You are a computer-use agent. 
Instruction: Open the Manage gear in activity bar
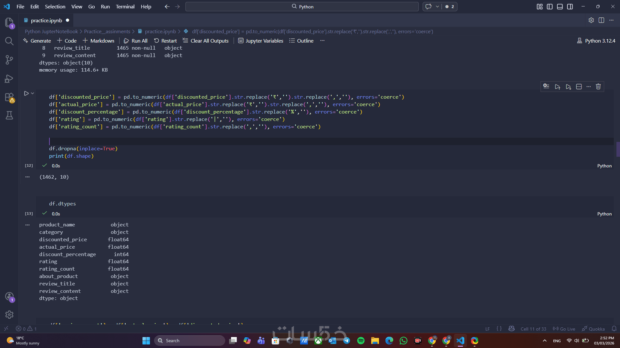(9, 314)
